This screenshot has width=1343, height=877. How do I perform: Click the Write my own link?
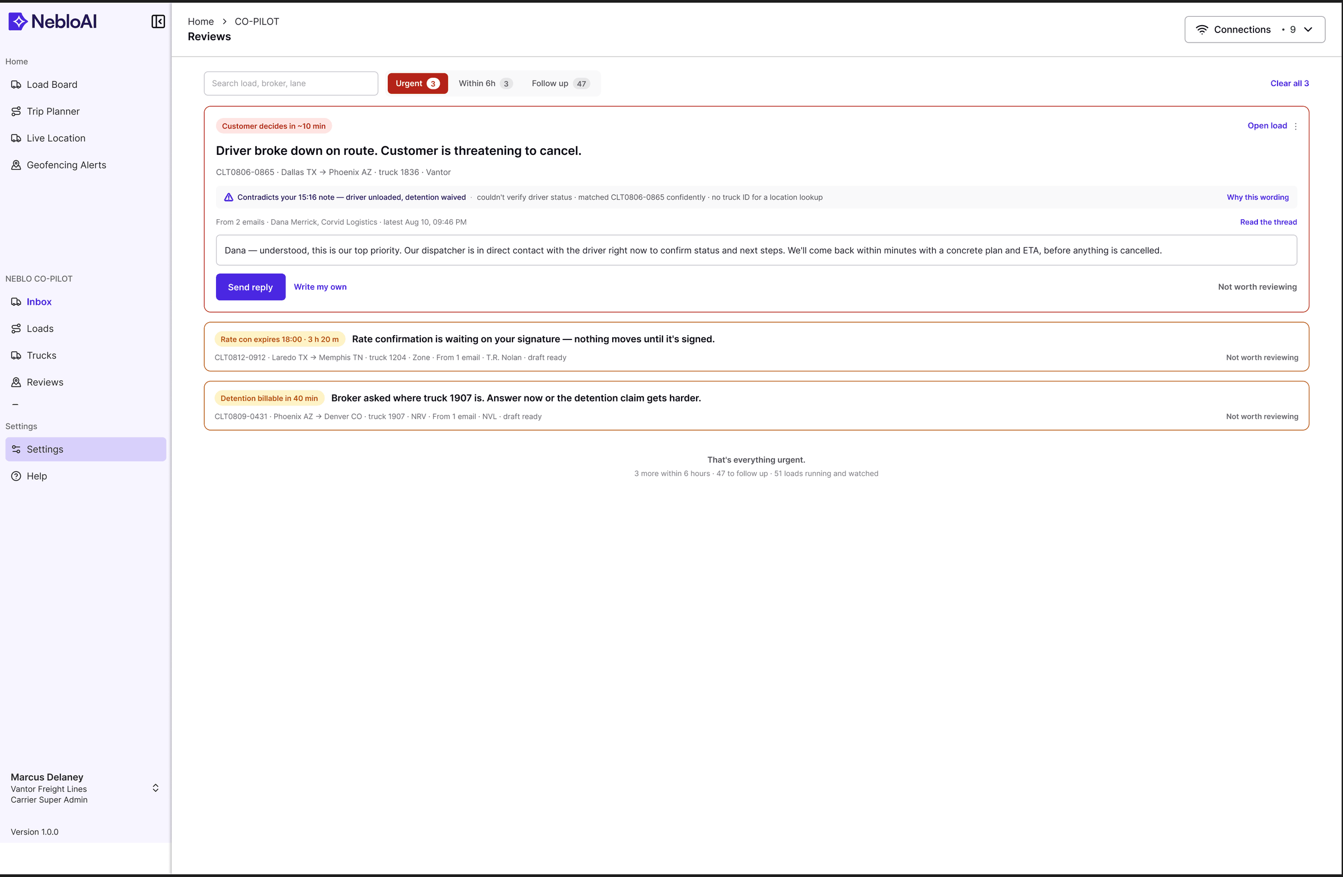pos(320,287)
